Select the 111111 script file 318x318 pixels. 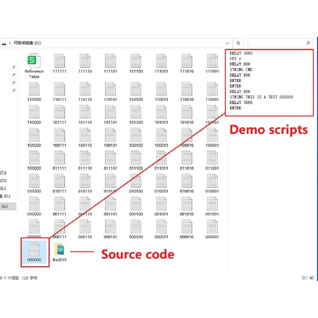pos(60,64)
